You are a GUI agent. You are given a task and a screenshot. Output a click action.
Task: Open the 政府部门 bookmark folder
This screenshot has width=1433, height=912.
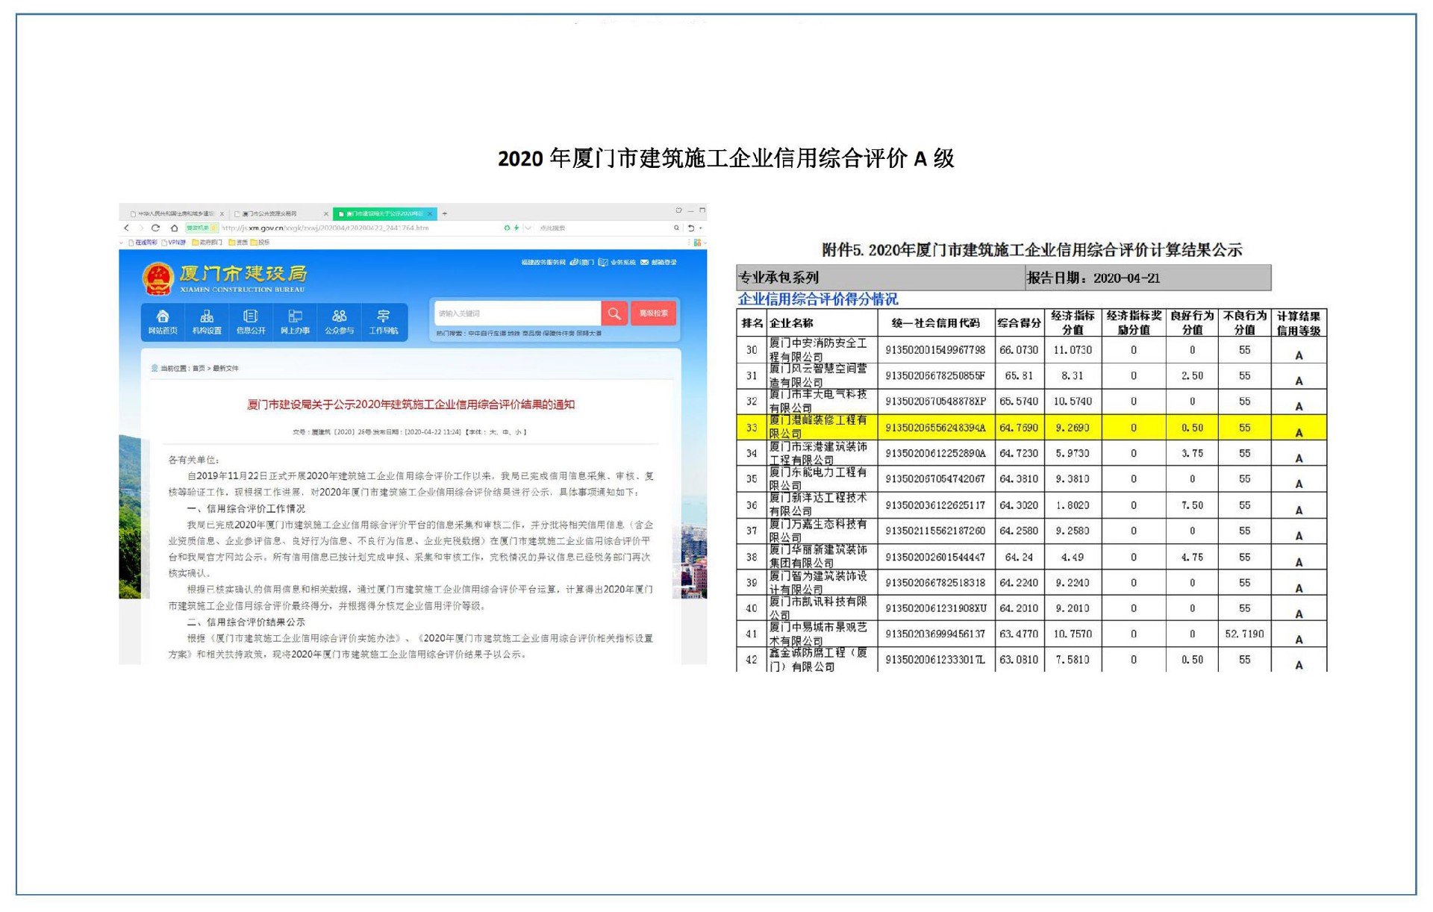click(x=207, y=243)
